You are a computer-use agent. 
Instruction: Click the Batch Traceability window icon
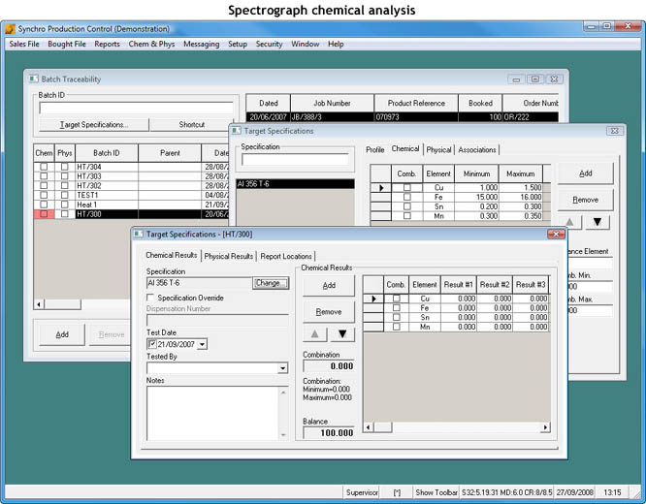click(x=34, y=79)
